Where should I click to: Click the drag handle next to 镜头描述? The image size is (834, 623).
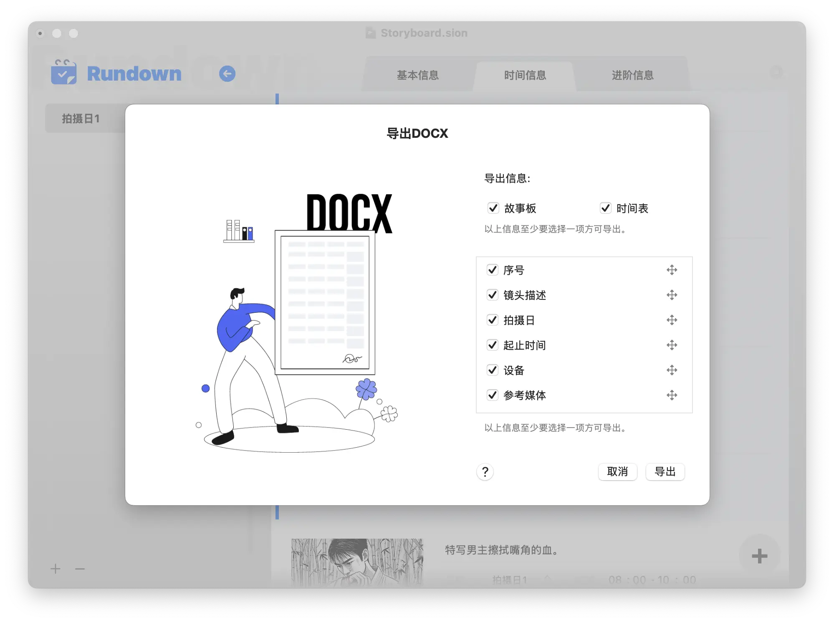click(x=672, y=295)
